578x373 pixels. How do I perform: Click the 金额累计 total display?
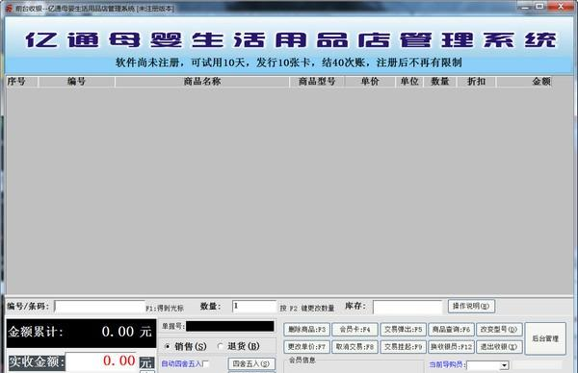click(x=81, y=333)
